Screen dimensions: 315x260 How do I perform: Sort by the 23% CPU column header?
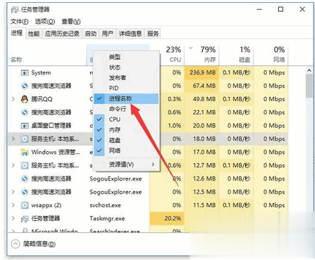coord(172,55)
